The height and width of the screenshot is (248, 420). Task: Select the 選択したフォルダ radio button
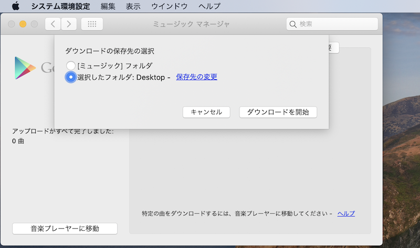coord(71,77)
